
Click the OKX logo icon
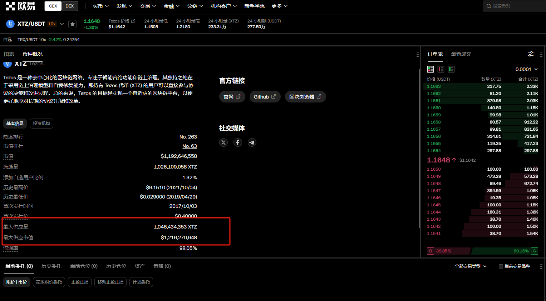tap(20, 6)
